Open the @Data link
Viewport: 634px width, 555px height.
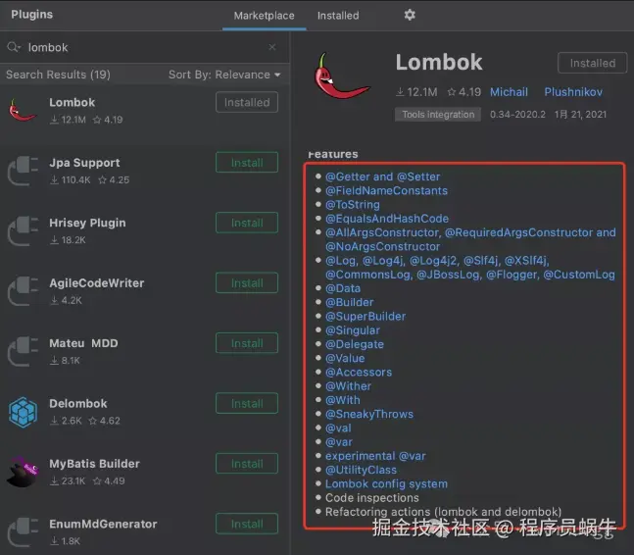point(343,288)
